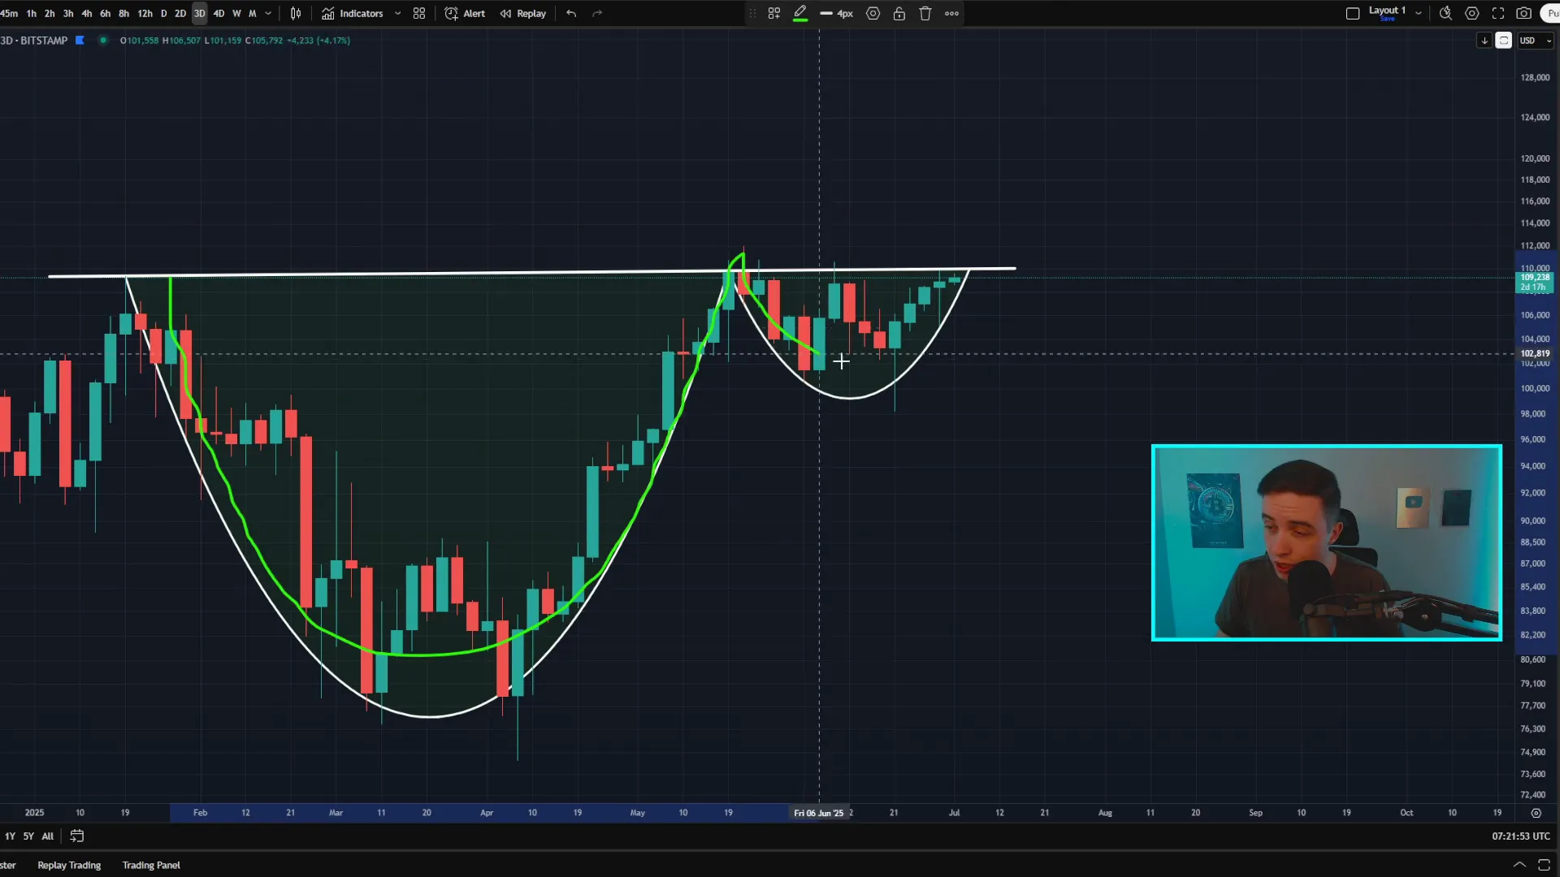Select the 4D timeframe

[x=219, y=14]
